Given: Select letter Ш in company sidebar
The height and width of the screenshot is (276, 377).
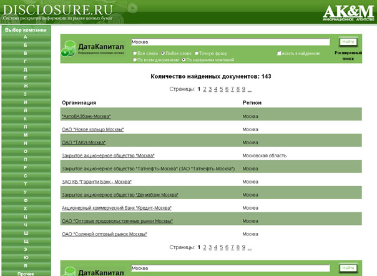Looking at the screenshot, I should [26, 233].
